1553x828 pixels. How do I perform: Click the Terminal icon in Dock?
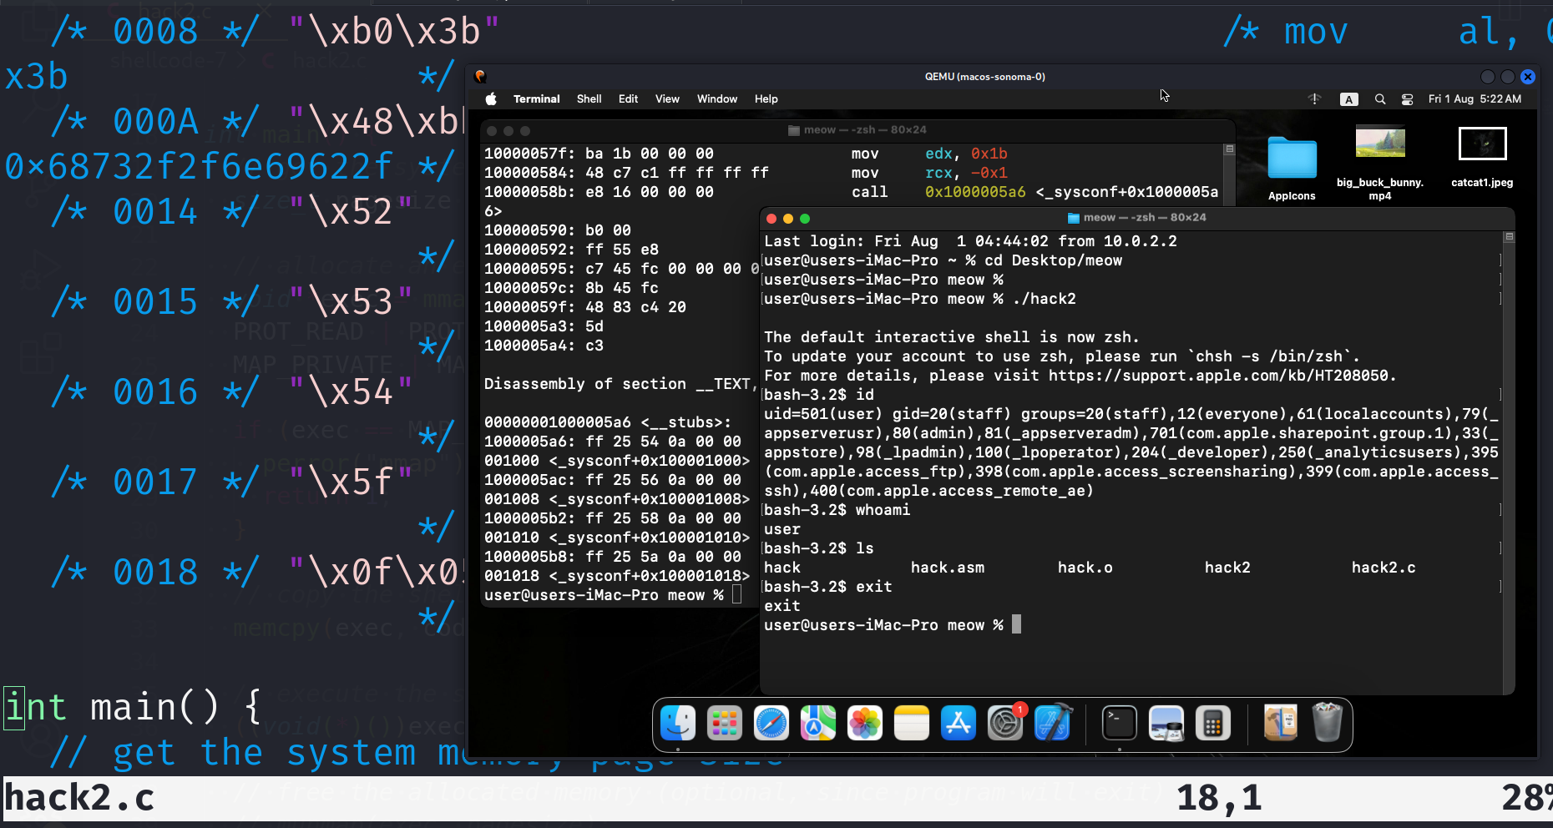pyautogui.click(x=1119, y=723)
